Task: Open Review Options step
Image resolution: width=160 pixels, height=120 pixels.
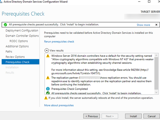Action: 15,57
